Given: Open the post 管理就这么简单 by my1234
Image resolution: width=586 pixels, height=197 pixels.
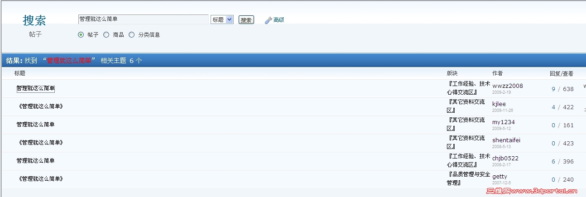Looking at the screenshot, I should pyautogui.click(x=35, y=125).
